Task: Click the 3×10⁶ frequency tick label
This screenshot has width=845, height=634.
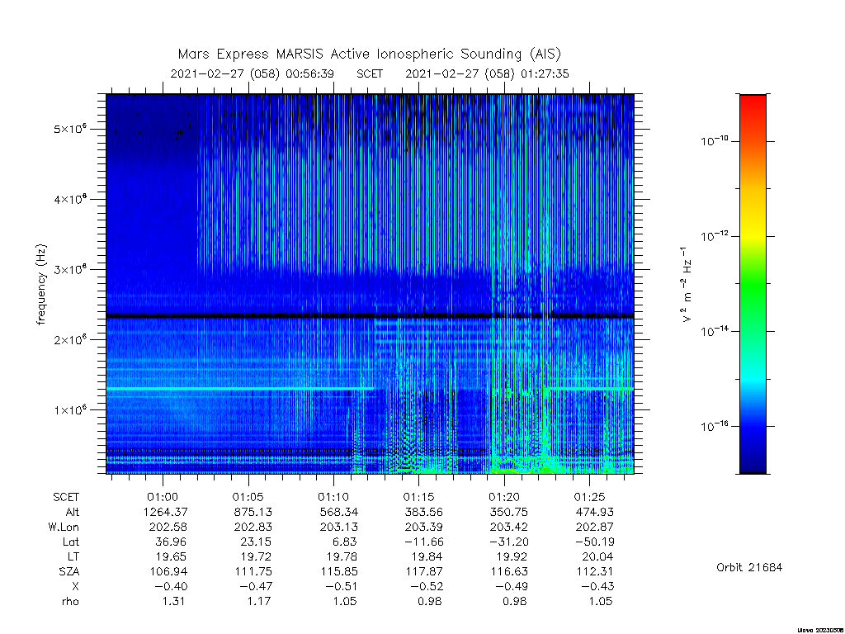Action: pyautogui.click(x=70, y=269)
